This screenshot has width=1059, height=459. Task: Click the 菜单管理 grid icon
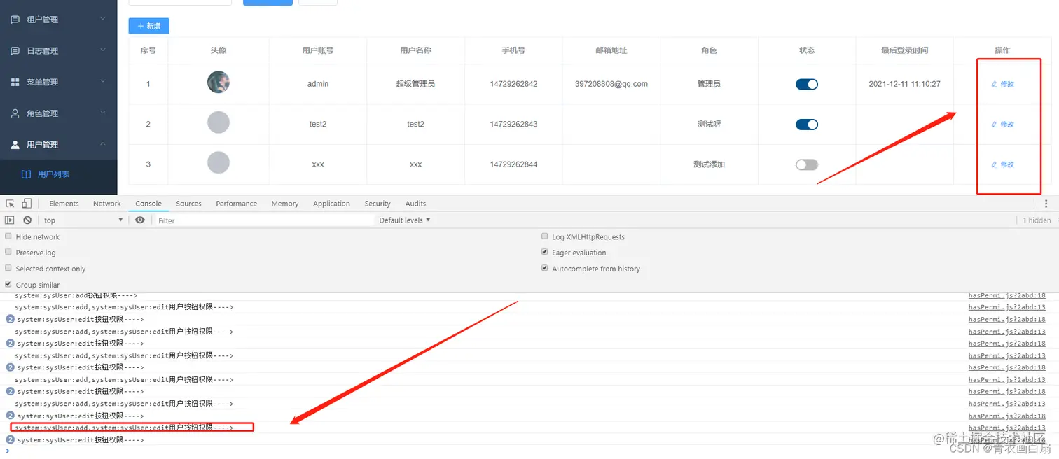15,82
